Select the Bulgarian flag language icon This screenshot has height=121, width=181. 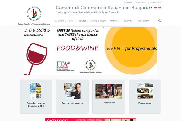click(x=155, y=8)
